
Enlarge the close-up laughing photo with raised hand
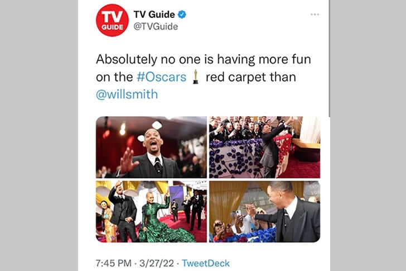pyautogui.click(x=151, y=147)
